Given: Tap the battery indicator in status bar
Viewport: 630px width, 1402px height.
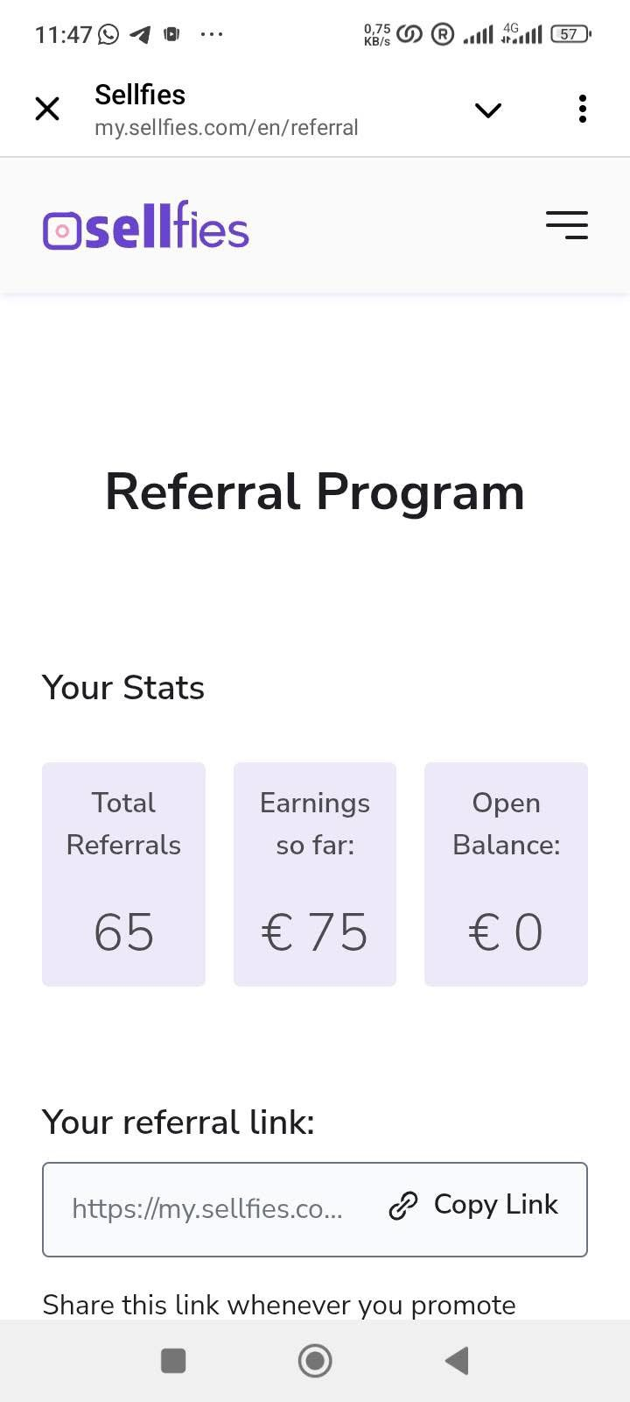Looking at the screenshot, I should pos(570,34).
